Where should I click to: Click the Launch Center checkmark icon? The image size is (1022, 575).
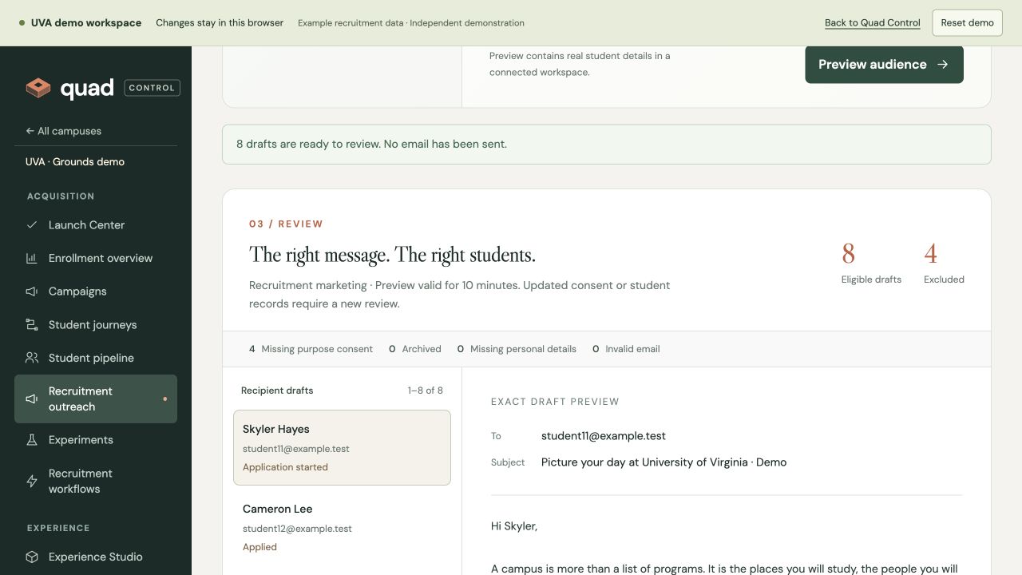coord(32,225)
